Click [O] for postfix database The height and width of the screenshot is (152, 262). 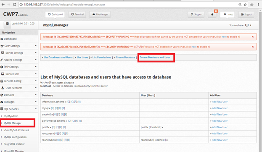(x=53, y=127)
